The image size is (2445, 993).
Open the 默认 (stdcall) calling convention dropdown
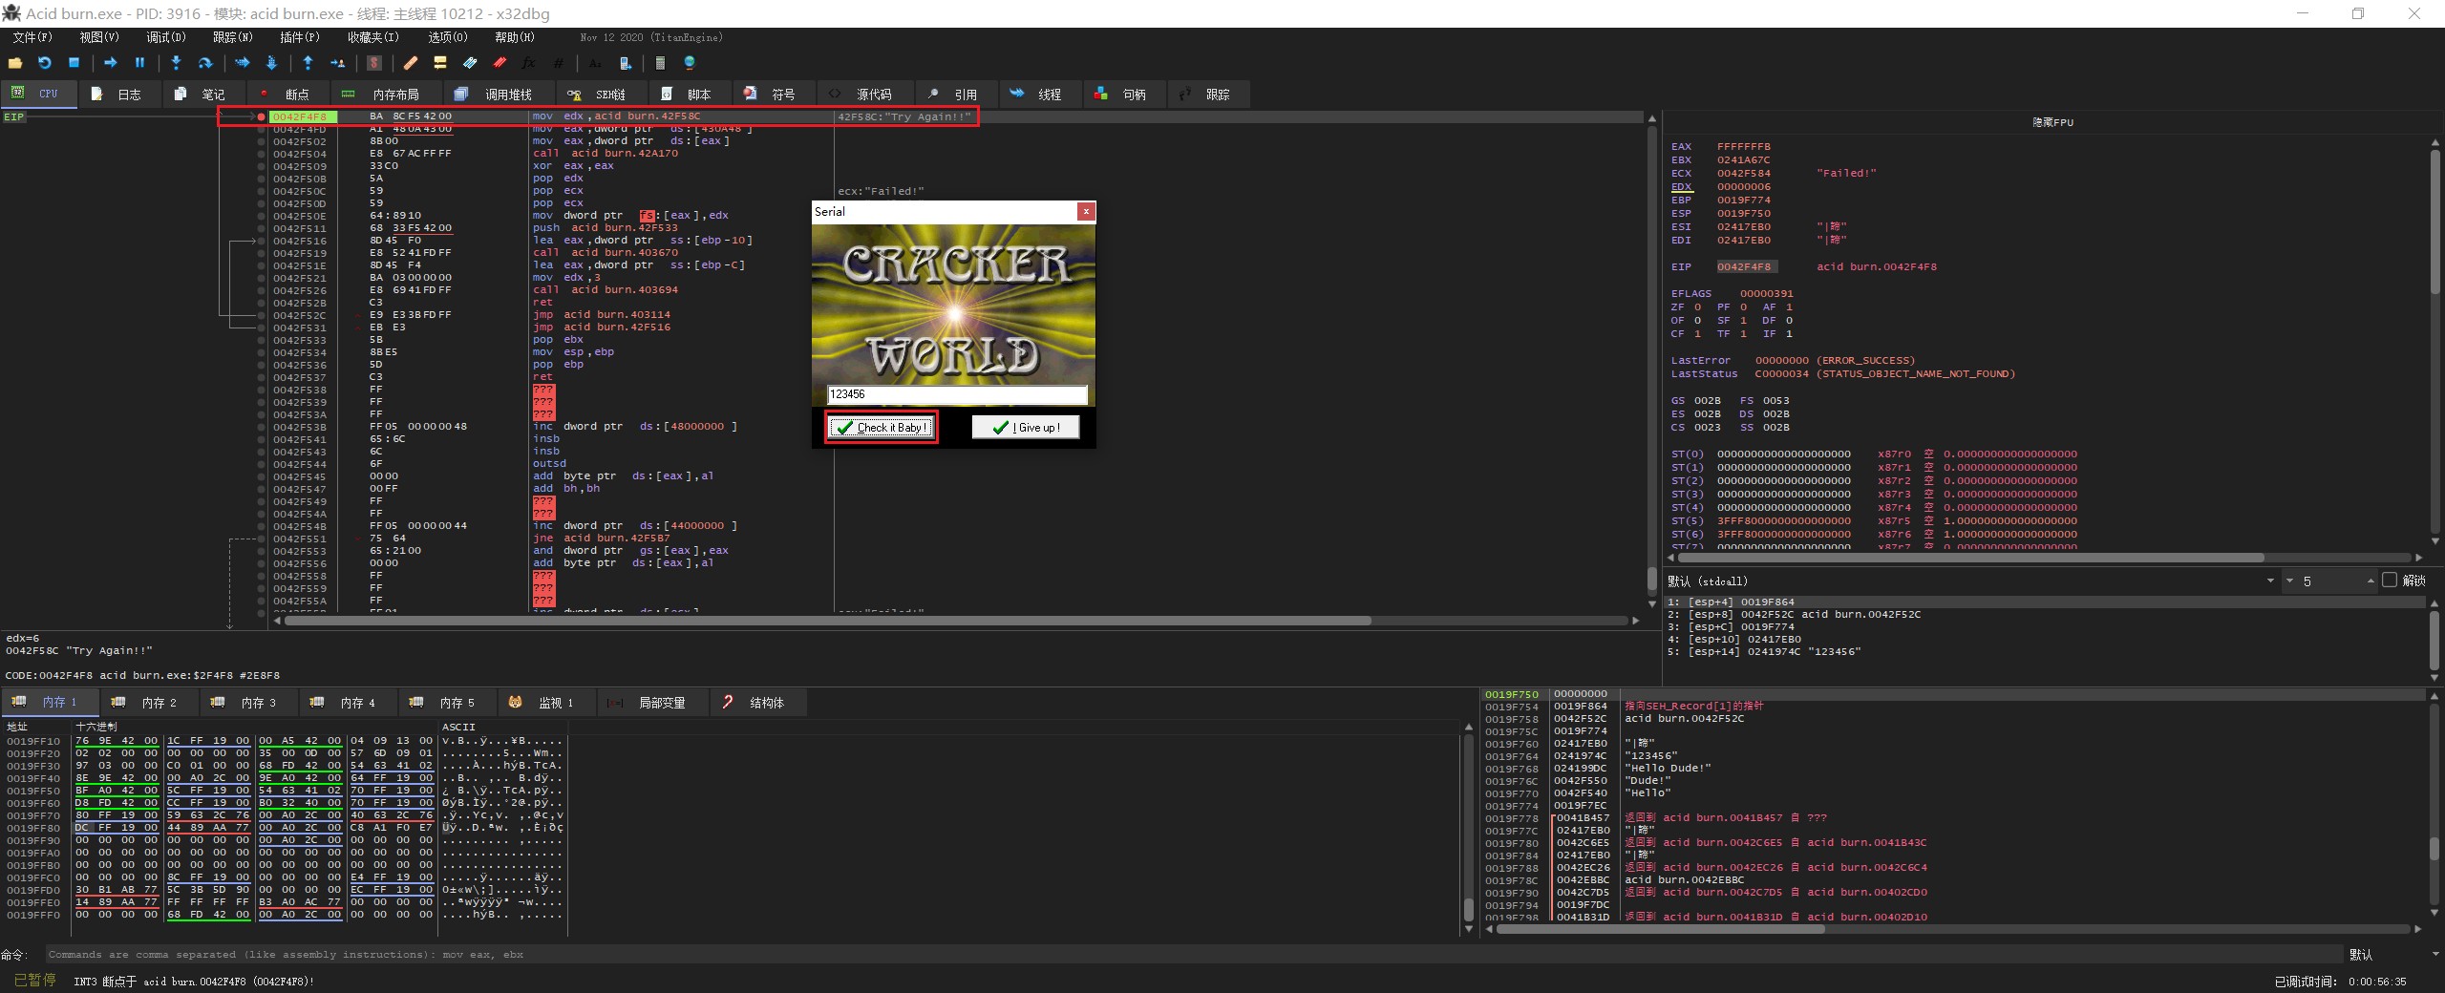[x=2270, y=581]
